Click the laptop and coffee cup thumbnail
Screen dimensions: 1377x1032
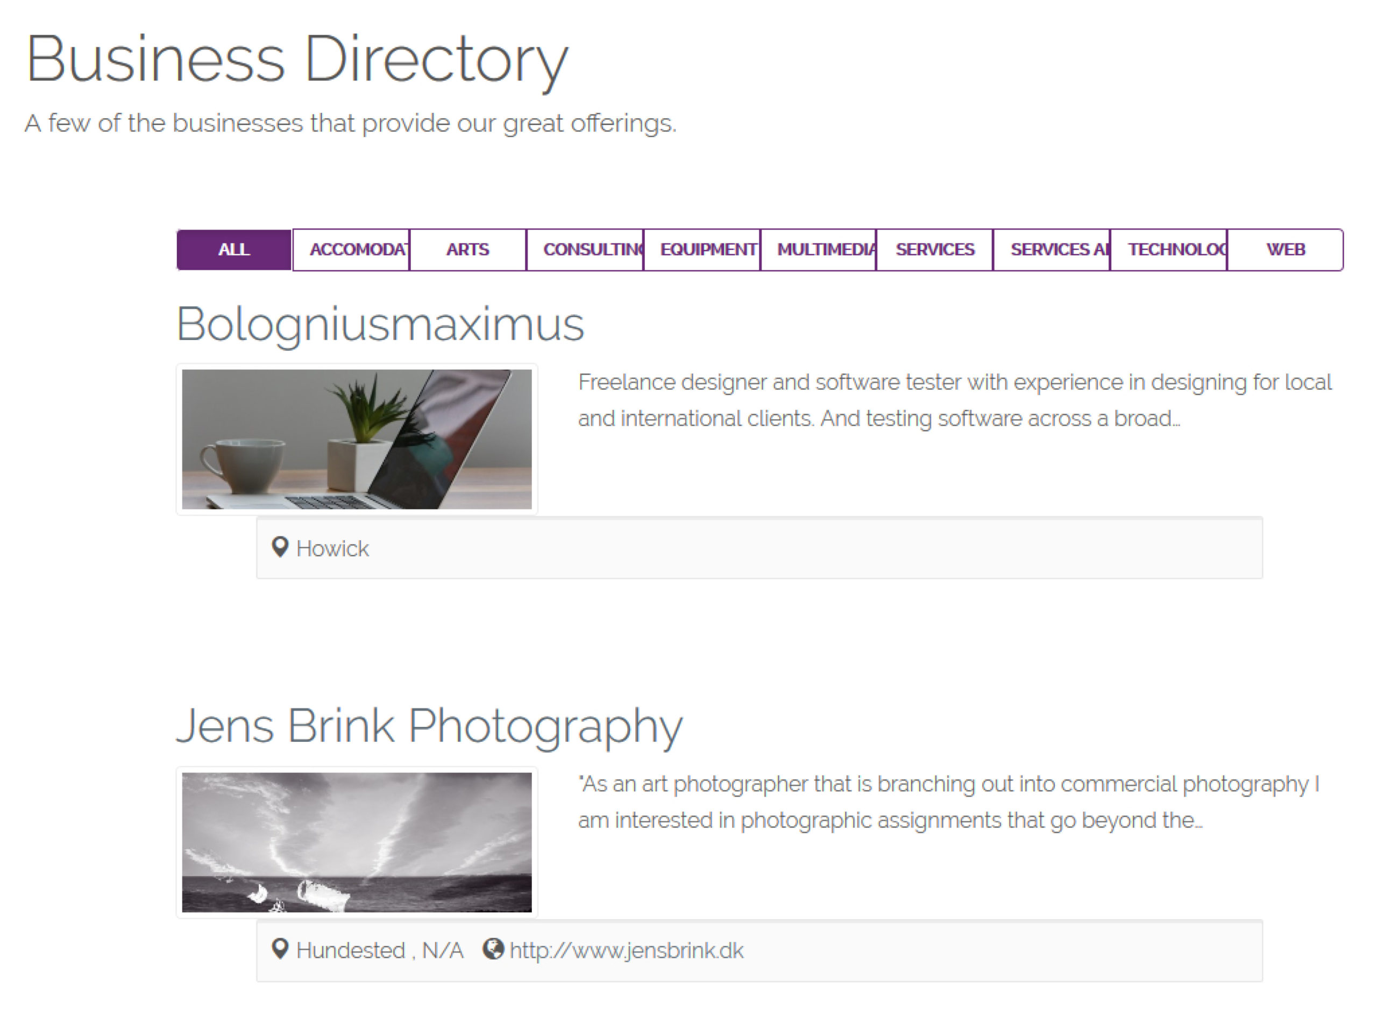tap(357, 439)
